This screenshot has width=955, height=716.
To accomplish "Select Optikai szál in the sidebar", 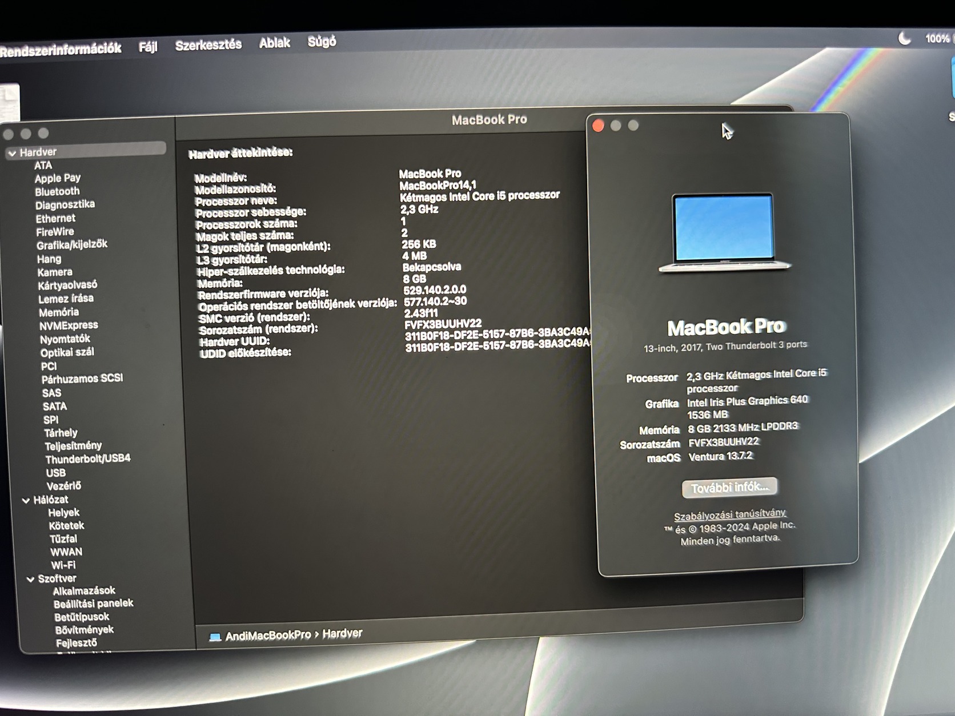I will pos(67,353).
